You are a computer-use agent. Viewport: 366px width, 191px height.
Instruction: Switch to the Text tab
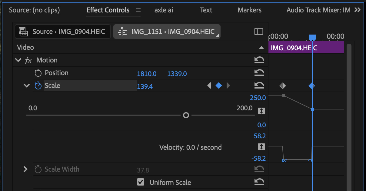pos(206,10)
